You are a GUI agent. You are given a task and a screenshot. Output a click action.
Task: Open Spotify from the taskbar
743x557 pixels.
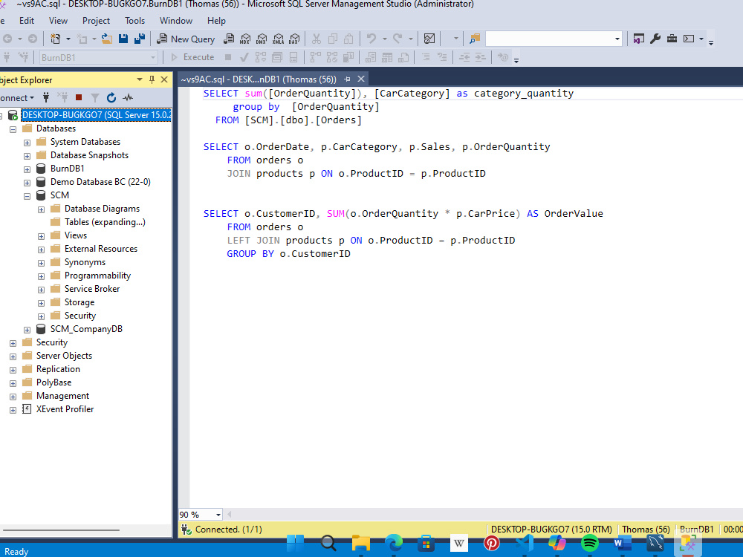(x=589, y=544)
